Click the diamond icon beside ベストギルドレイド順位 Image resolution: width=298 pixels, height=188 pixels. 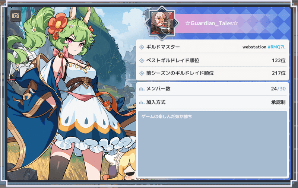point(142,60)
